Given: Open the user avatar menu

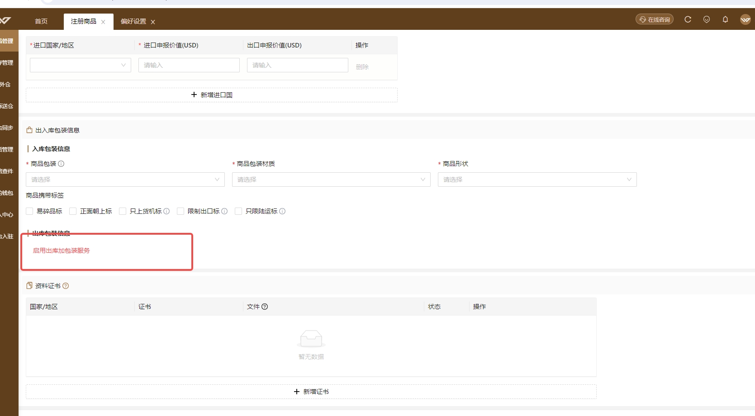Looking at the screenshot, I should pyautogui.click(x=746, y=19).
